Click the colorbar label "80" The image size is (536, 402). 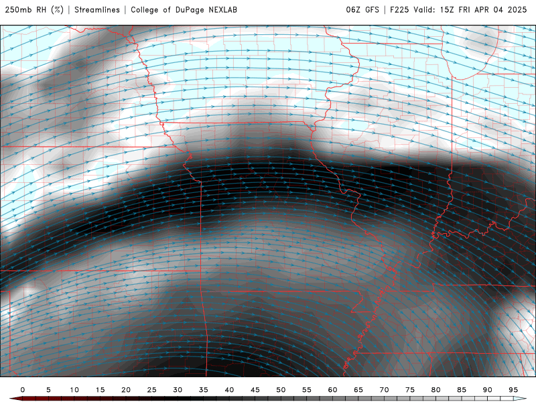(436, 390)
